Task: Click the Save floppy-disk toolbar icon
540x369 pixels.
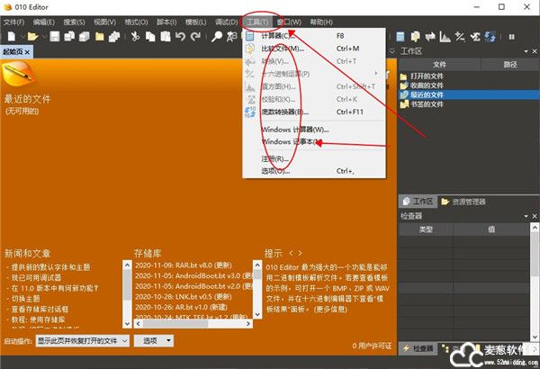Action: [x=54, y=36]
